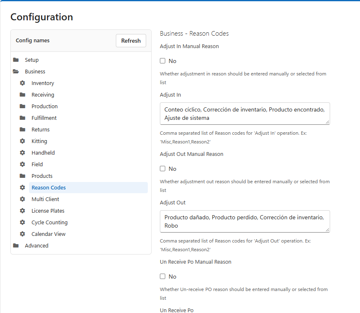
Task: Open the Calendar View configuration
Action: [x=49, y=234]
